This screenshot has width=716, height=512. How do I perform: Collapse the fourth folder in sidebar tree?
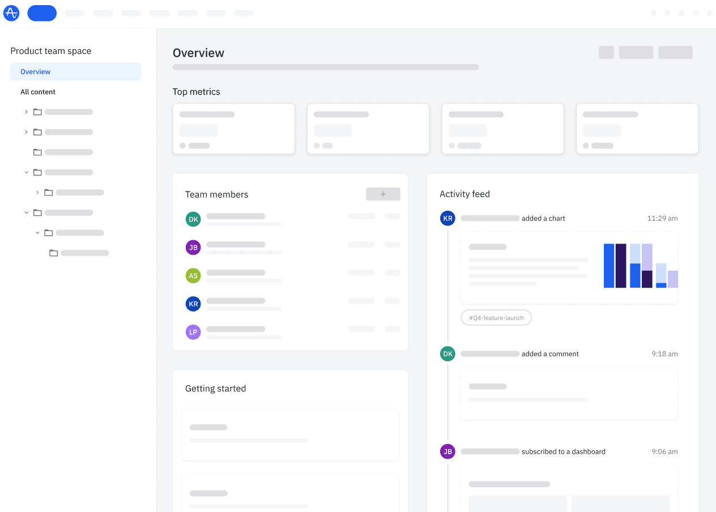(x=26, y=172)
